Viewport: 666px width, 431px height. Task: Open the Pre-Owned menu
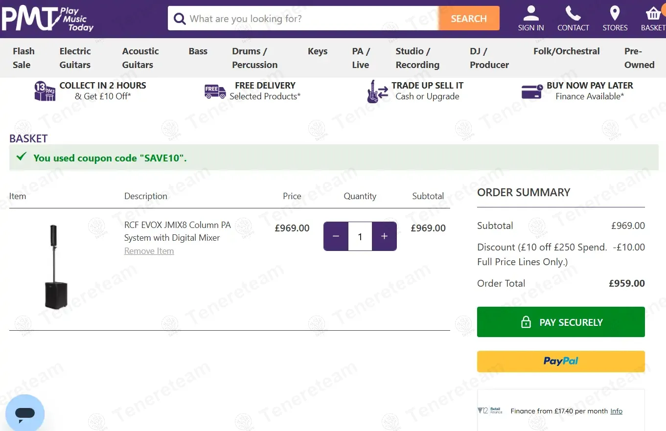[x=639, y=58]
